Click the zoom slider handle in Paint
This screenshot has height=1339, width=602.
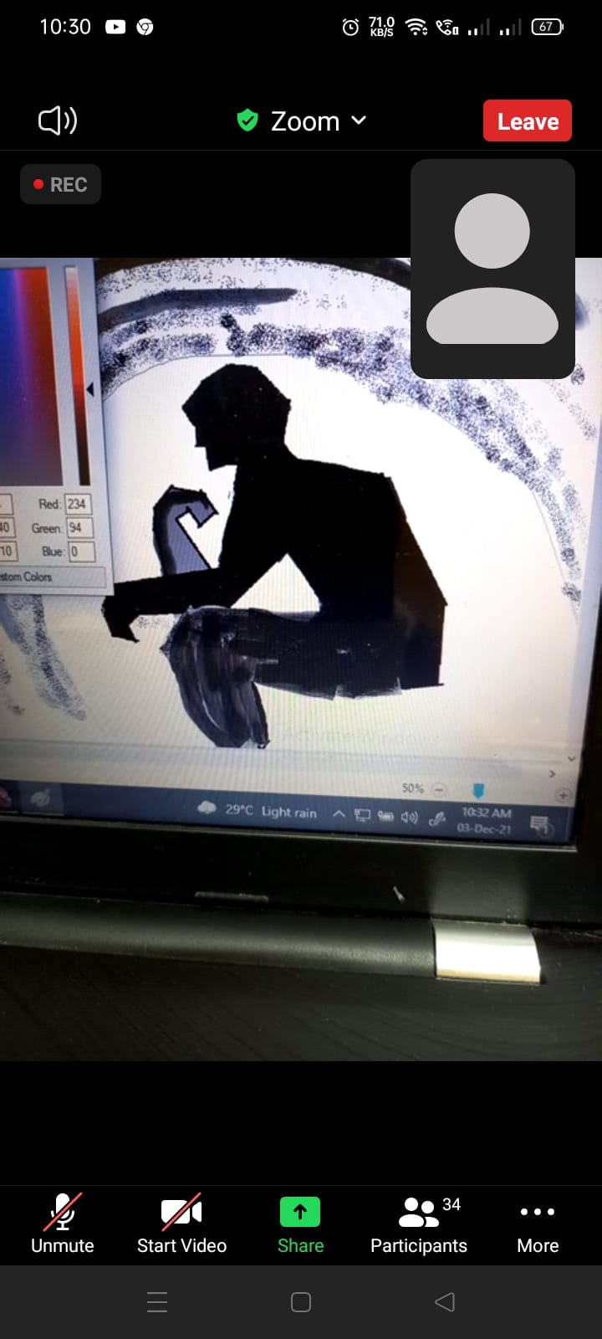pyautogui.click(x=478, y=790)
